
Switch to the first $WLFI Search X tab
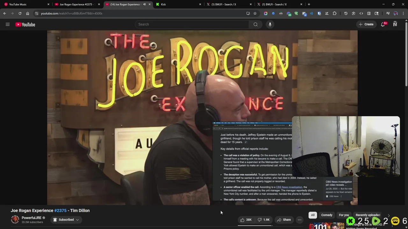click(229, 4)
